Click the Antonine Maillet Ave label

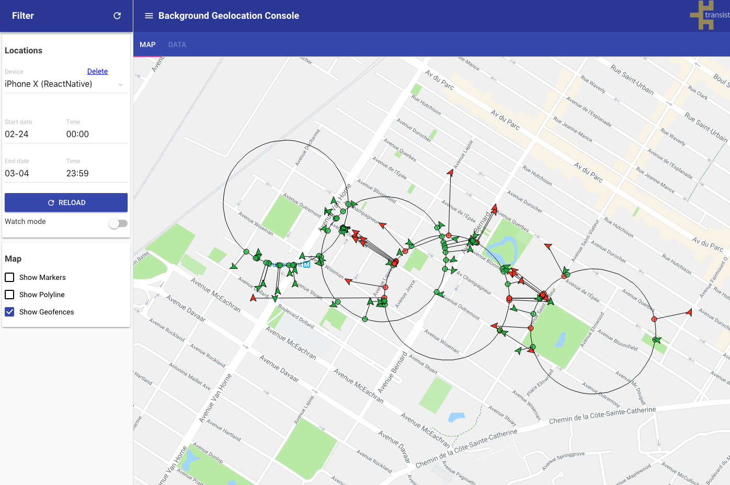point(190,377)
